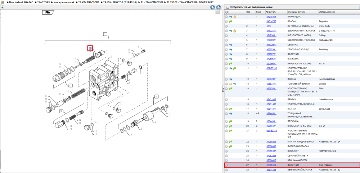Click the panel pin icon at the toolbar's left end
Viewport: 360px width, 173px height.
(x=2, y=7)
